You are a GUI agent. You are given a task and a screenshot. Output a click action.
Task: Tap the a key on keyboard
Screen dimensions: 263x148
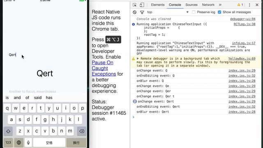coord(12,120)
